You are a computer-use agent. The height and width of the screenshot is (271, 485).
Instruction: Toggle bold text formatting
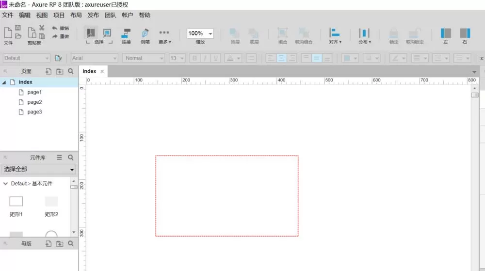[x=194, y=58]
